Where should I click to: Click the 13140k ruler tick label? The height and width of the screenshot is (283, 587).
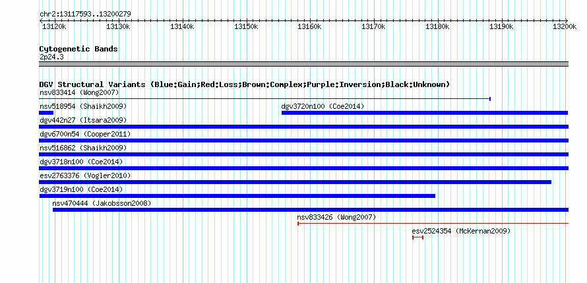[x=182, y=26]
